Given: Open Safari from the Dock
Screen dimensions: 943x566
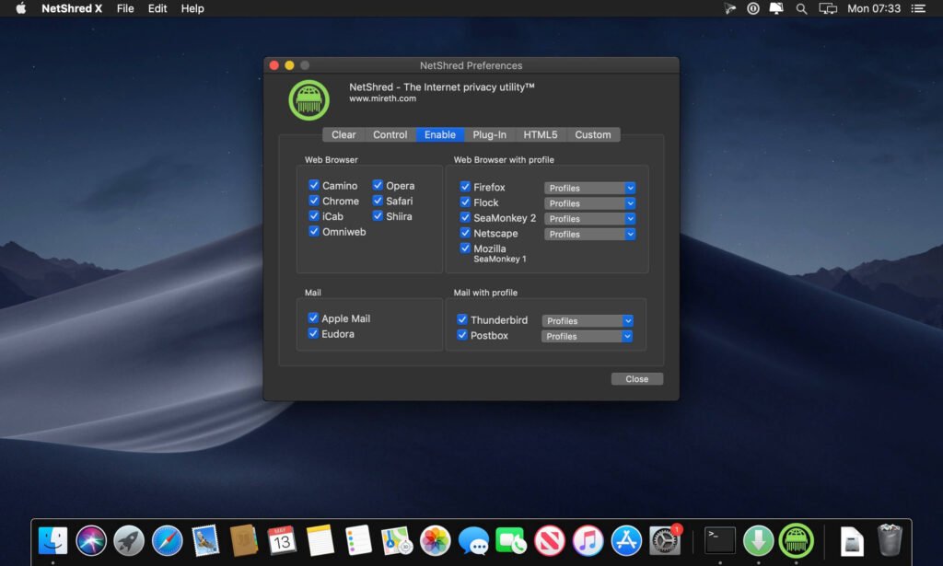Looking at the screenshot, I should pyautogui.click(x=166, y=541).
